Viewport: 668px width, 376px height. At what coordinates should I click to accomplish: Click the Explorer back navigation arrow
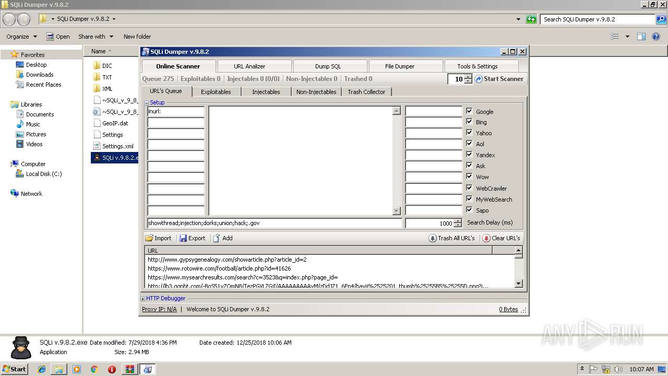(x=9, y=19)
